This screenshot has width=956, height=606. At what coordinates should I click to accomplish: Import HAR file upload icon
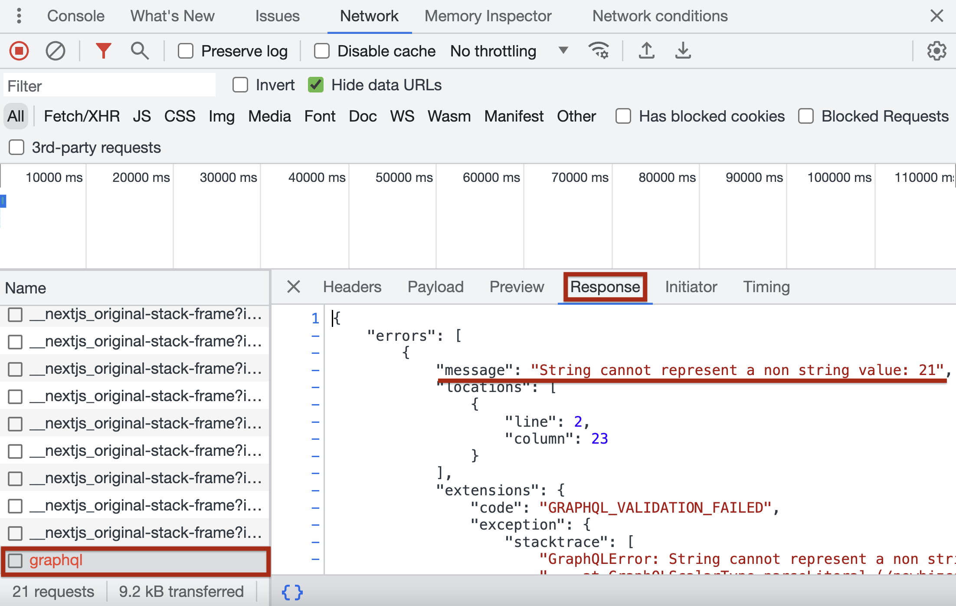point(646,50)
